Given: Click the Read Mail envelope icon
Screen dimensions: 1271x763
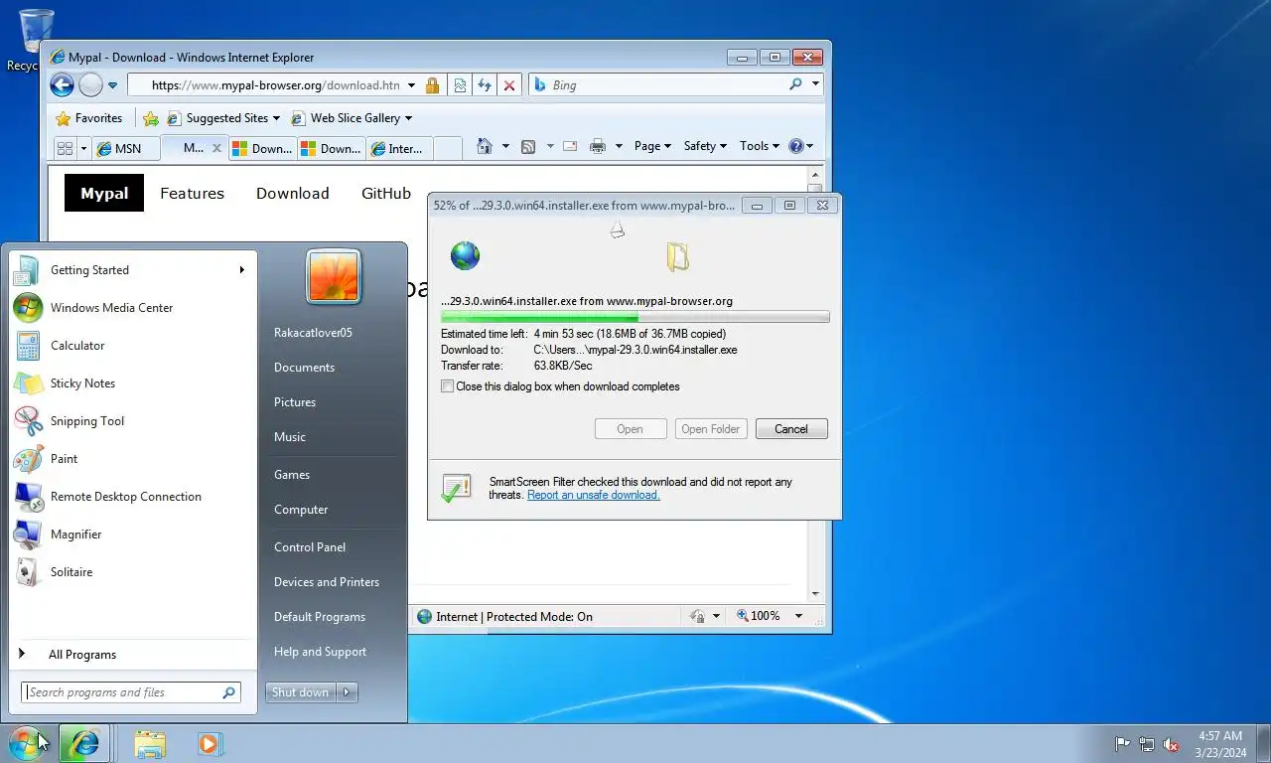Looking at the screenshot, I should pos(570,146).
